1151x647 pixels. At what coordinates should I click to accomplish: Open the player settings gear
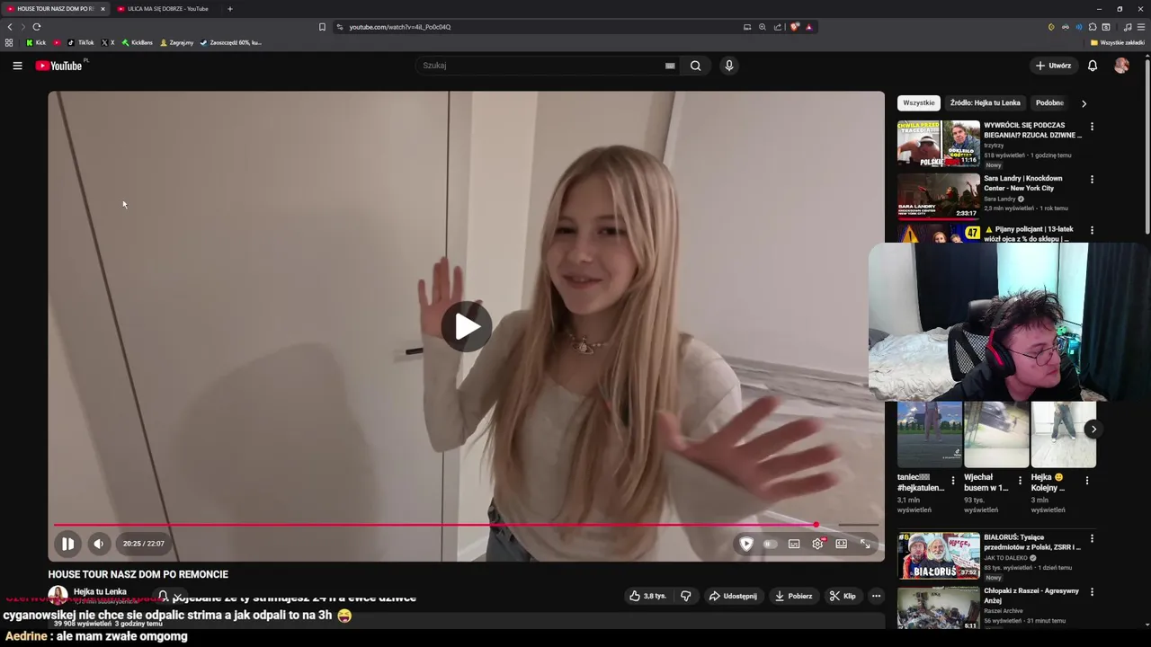817,544
